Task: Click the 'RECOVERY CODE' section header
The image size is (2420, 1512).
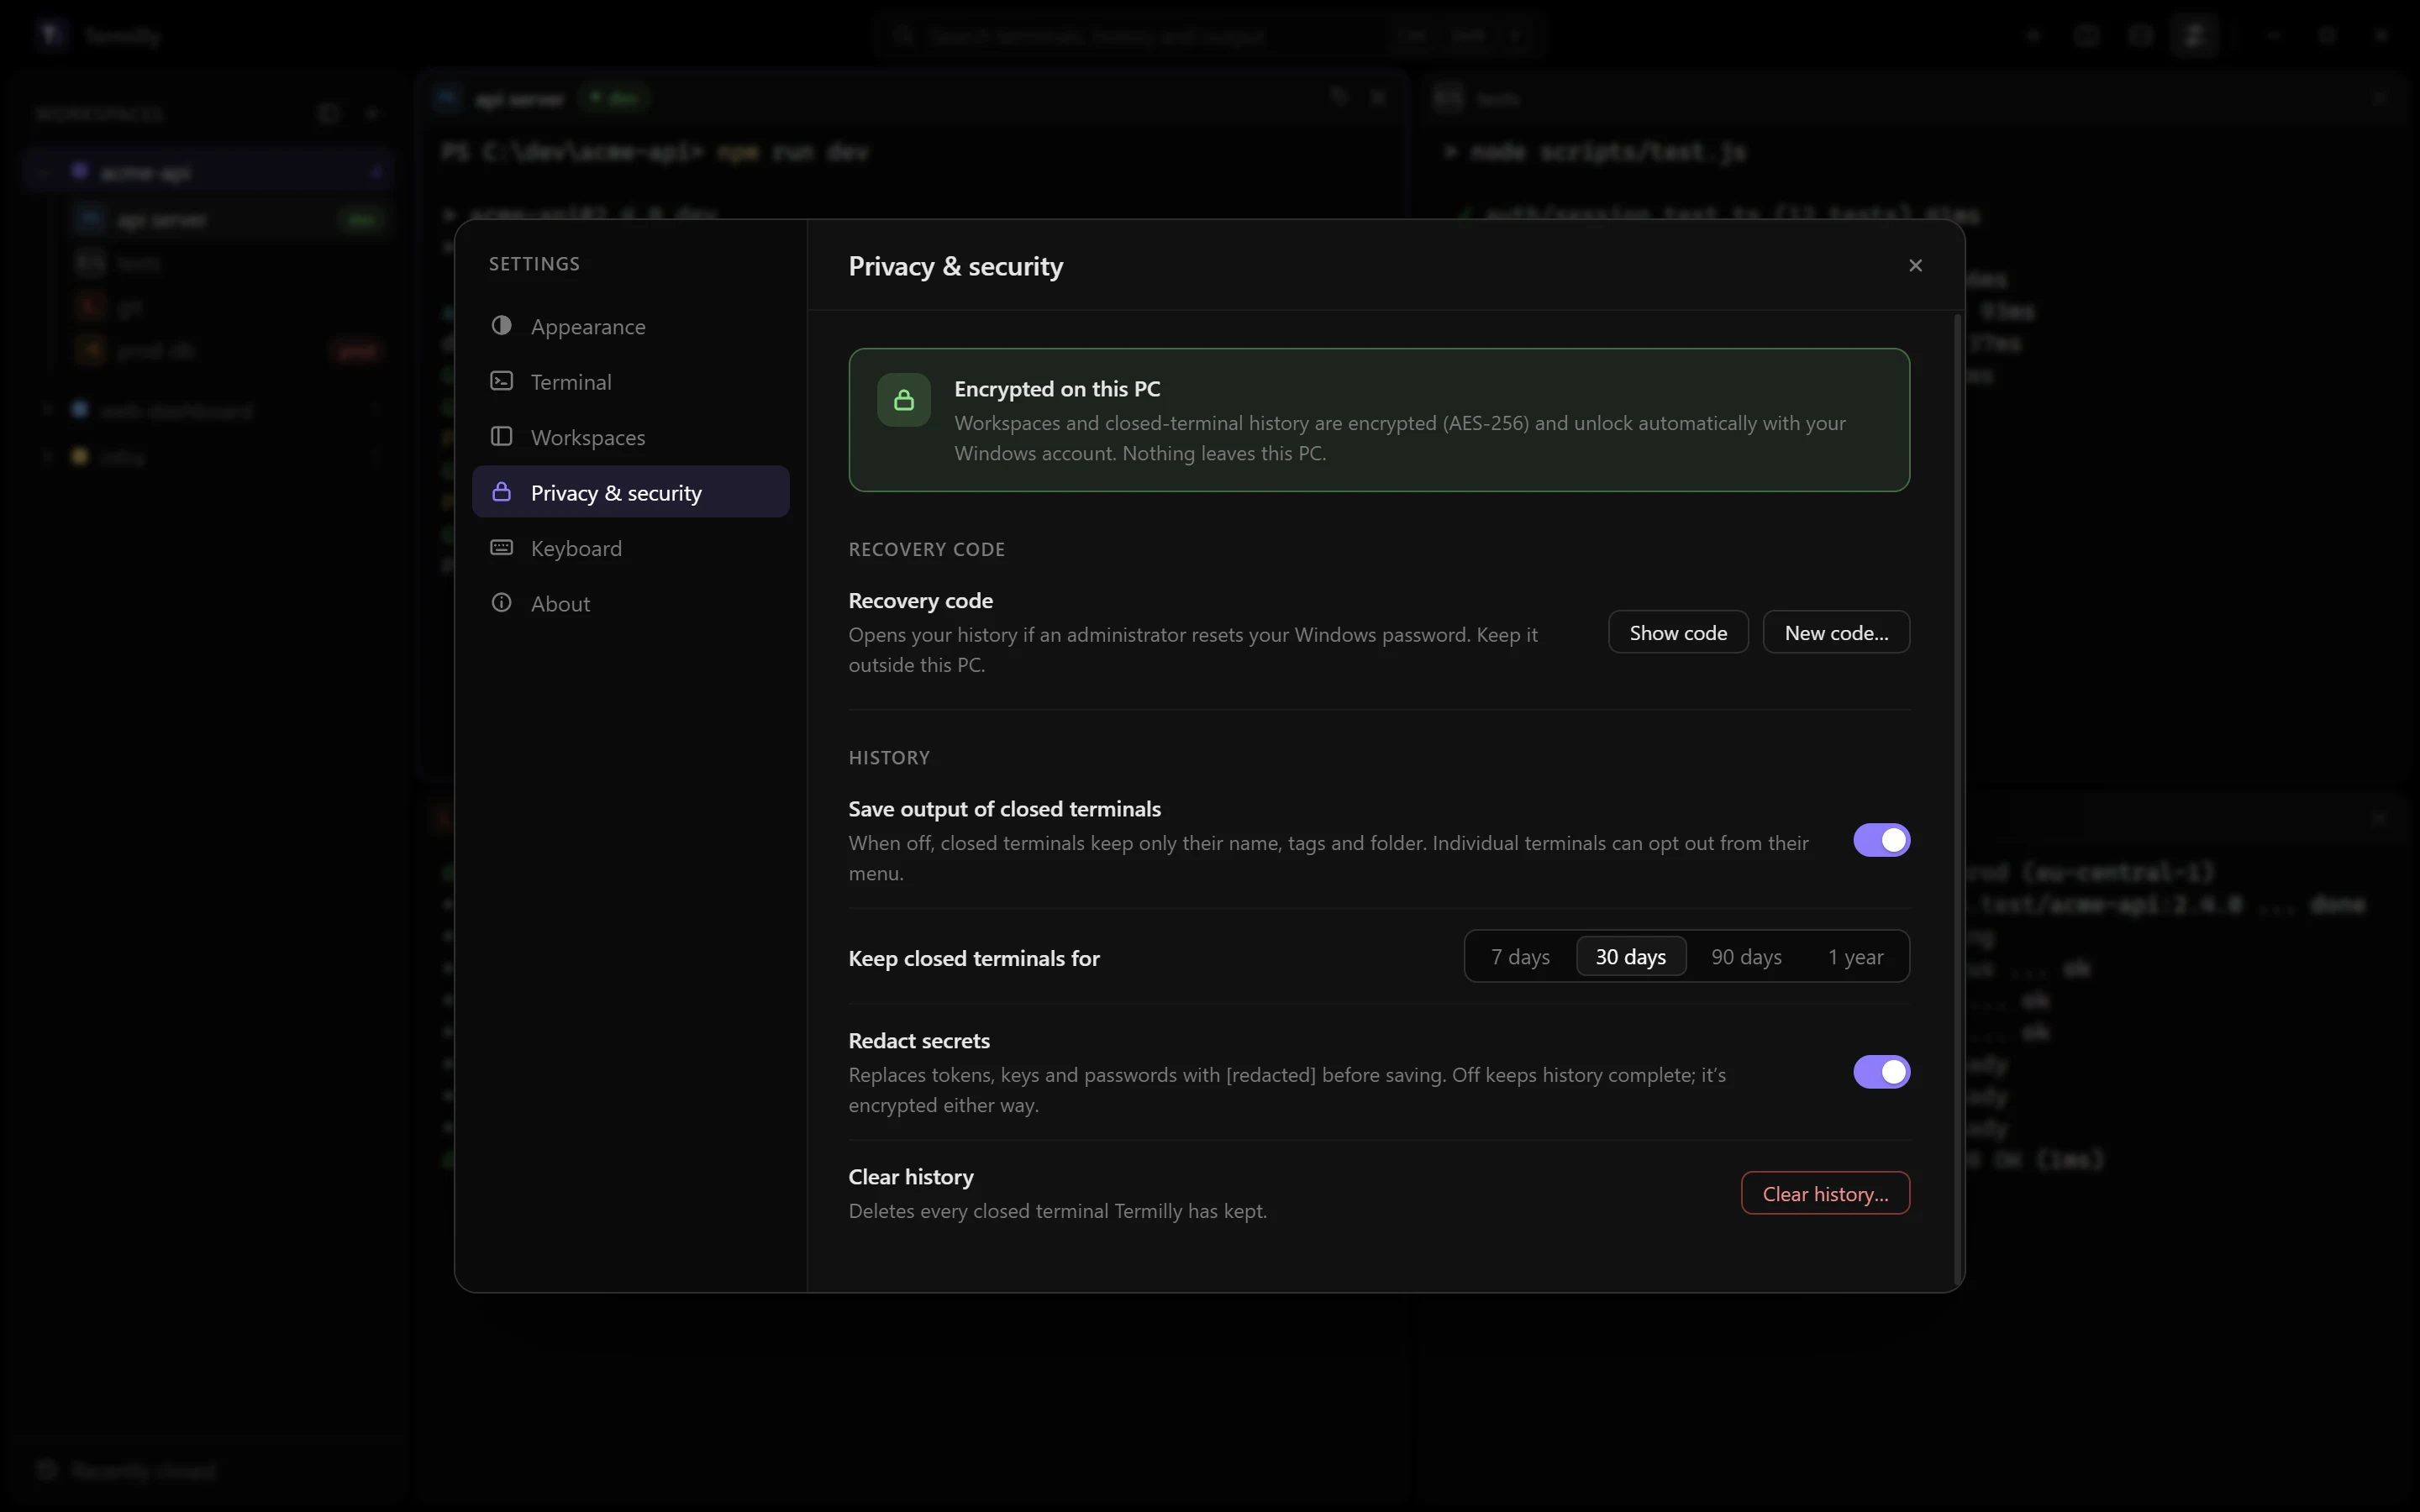Action: click(x=926, y=549)
